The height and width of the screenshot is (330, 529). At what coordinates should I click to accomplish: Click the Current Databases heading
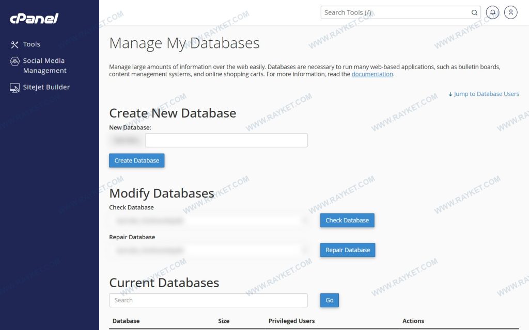(164, 283)
